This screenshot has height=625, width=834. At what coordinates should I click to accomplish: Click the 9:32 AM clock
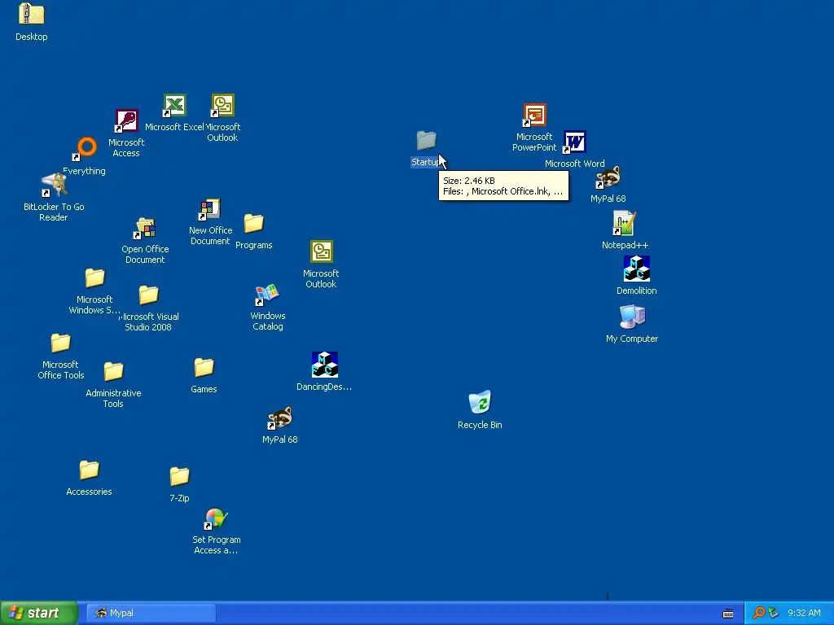[804, 613]
